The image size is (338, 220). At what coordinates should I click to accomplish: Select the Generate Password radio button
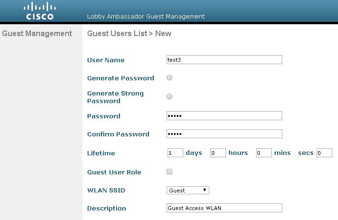(x=169, y=77)
